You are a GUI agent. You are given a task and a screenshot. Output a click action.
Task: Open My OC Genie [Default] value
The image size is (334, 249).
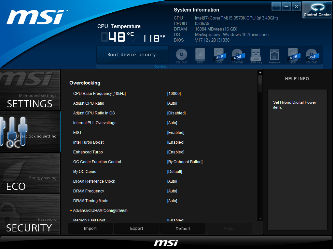174,172
